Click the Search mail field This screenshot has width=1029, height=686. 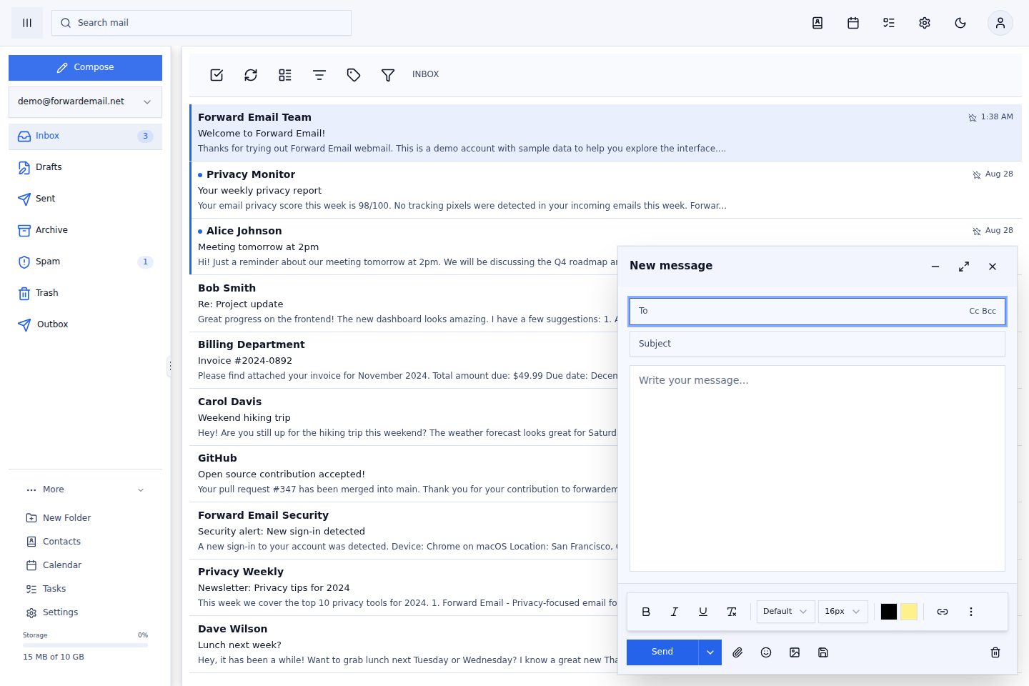click(x=202, y=23)
